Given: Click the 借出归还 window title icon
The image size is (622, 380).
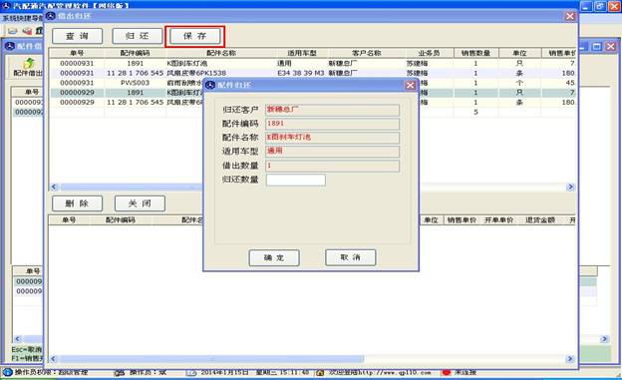Looking at the screenshot, I should pyautogui.click(x=51, y=16).
